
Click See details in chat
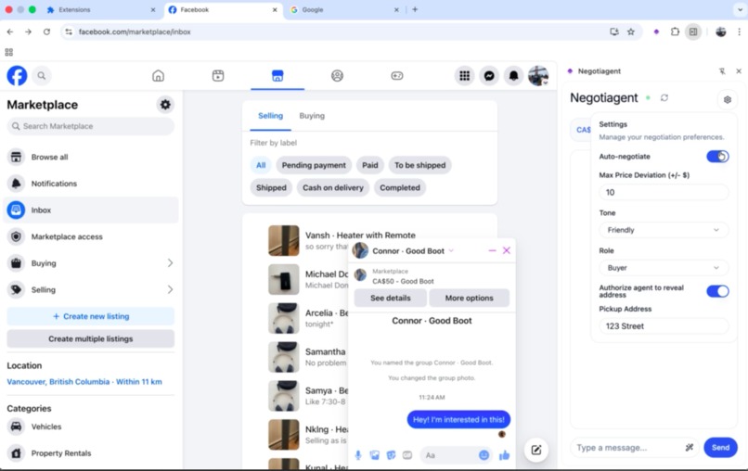point(390,298)
